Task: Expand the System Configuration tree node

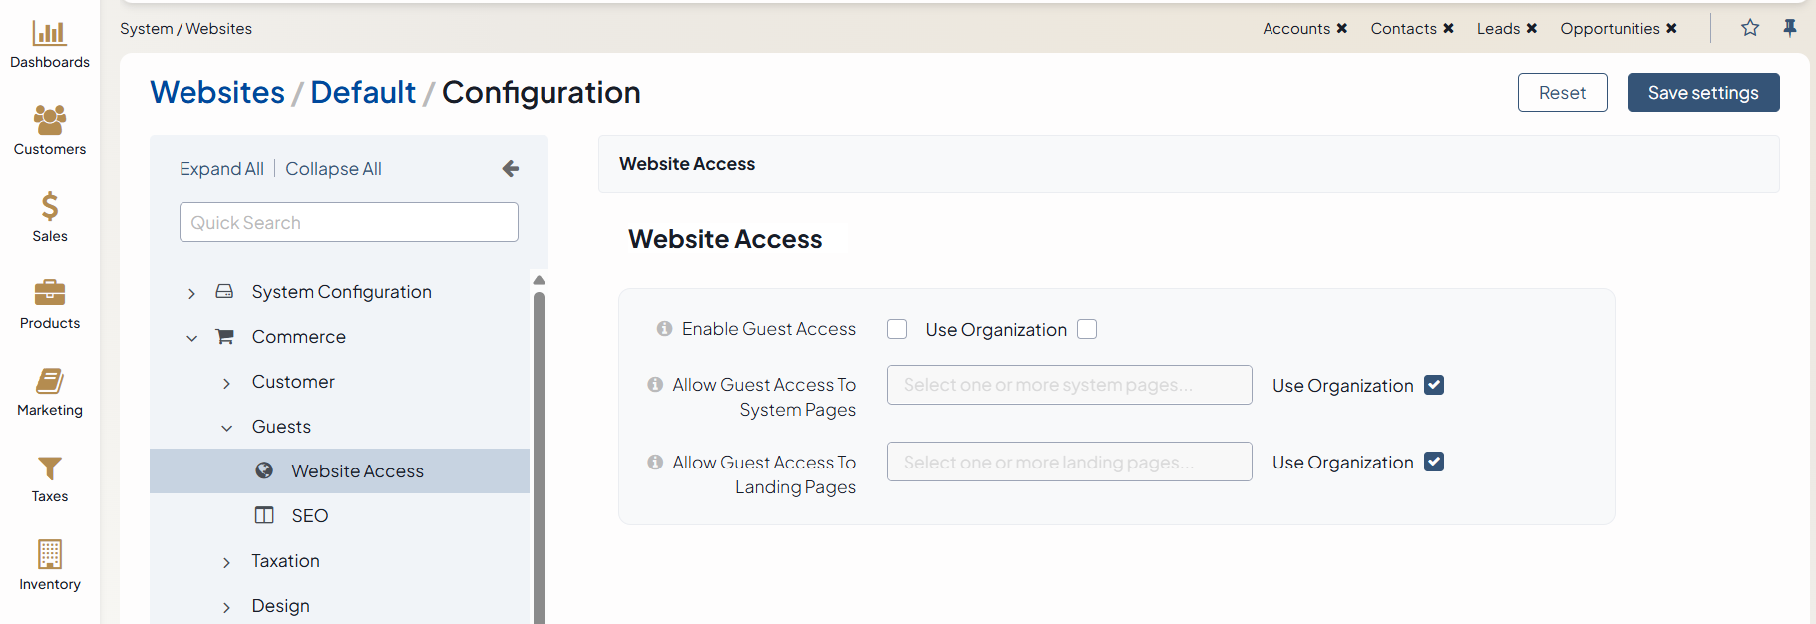Action: click(191, 293)
